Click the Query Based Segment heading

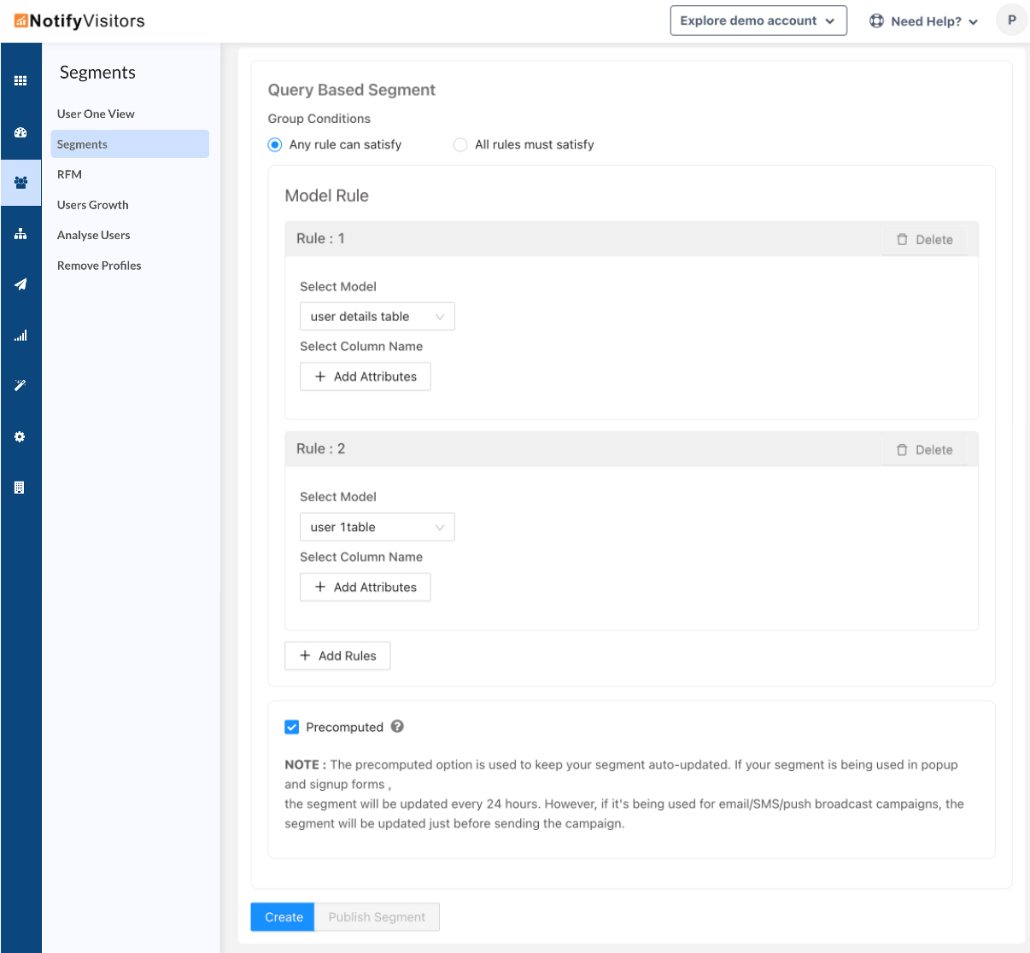(x=352, y=90)
